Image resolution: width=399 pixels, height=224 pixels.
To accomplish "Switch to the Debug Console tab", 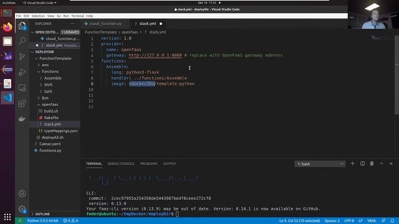I will 121,164.
